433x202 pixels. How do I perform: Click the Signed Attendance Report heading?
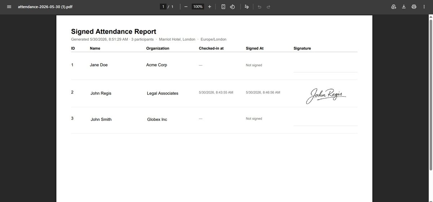114,31
